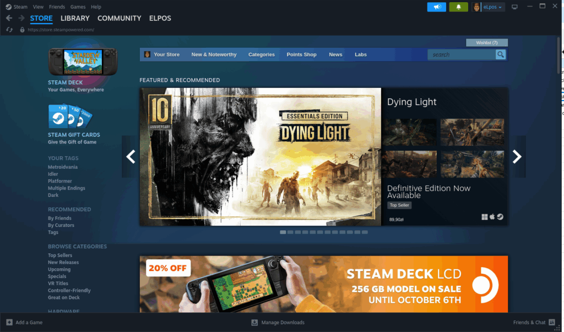Open the View menu
Viewport: 564px width, 332px height.
tap(38, 7)
